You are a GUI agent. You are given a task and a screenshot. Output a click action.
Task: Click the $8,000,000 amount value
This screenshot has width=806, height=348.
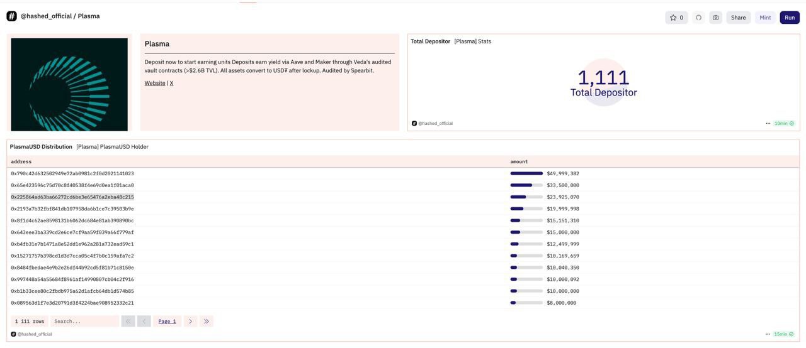point(561,303)
